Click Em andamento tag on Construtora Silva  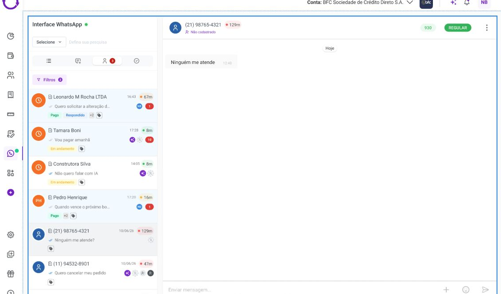click(62, 182)
